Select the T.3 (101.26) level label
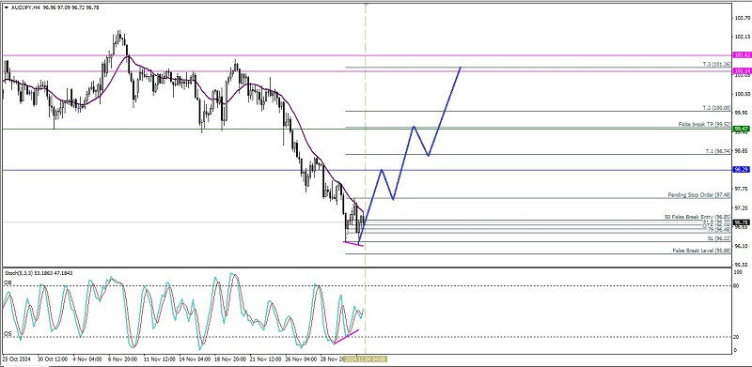The height and width of the screenshot is (367, 752). pos(716,64)
